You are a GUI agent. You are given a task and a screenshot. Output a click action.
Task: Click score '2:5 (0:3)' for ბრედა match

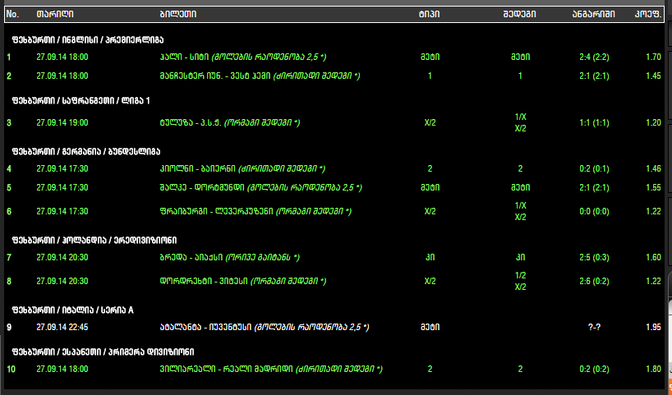pos(594,258)
